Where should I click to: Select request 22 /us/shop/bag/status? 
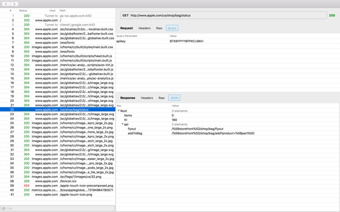(58, 110)
